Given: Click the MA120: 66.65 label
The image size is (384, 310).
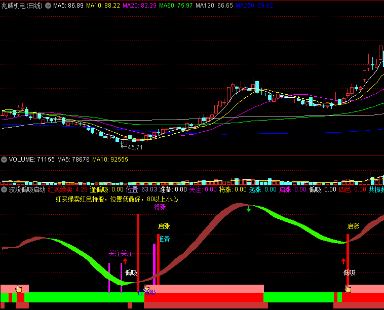Looking at the screenshot, I should point(214,6).
